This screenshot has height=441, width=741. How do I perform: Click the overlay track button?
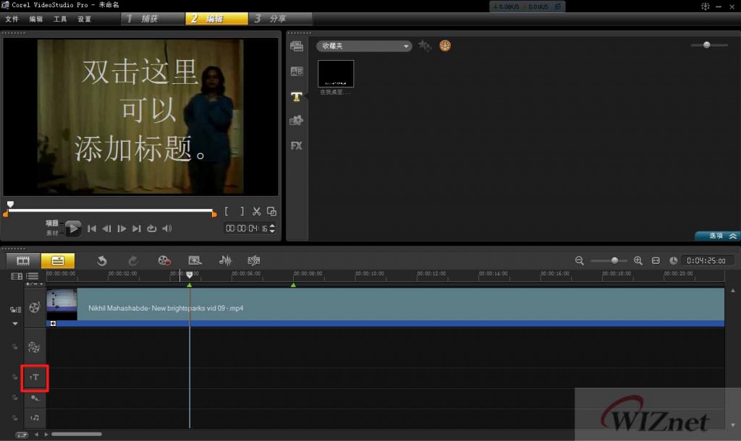pos(34,348)
